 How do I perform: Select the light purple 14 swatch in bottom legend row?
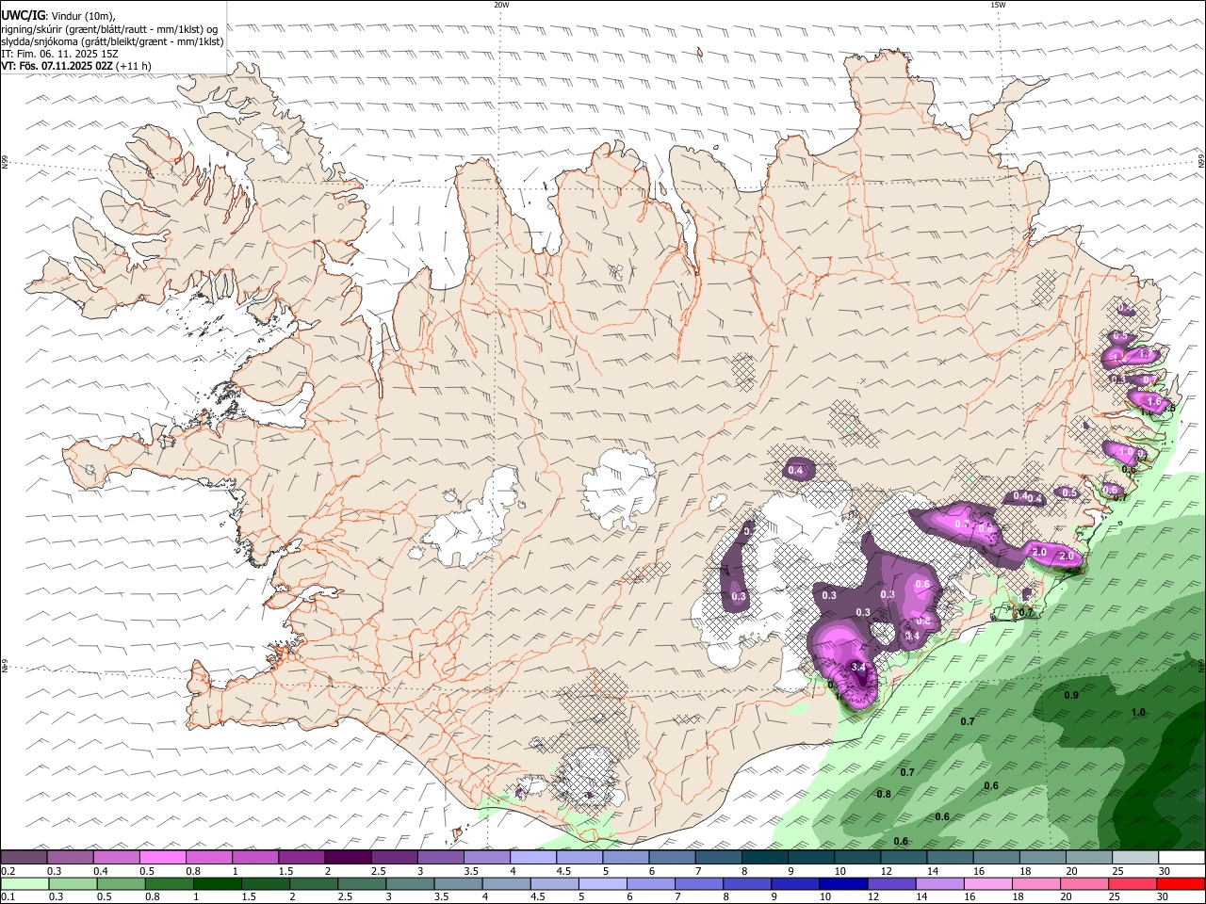940,884
